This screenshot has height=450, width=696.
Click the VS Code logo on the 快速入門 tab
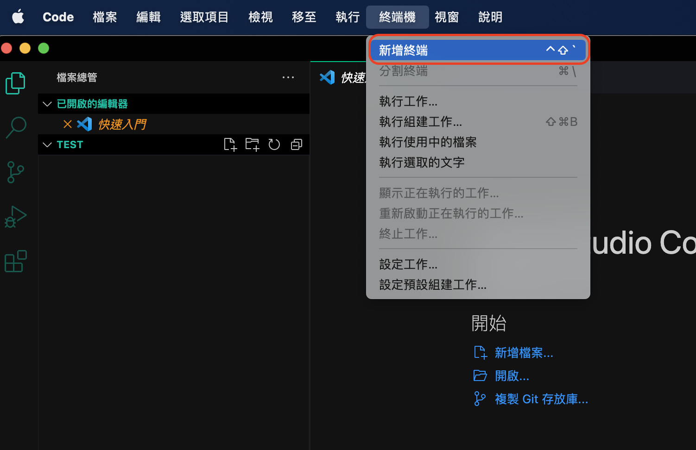327,77
